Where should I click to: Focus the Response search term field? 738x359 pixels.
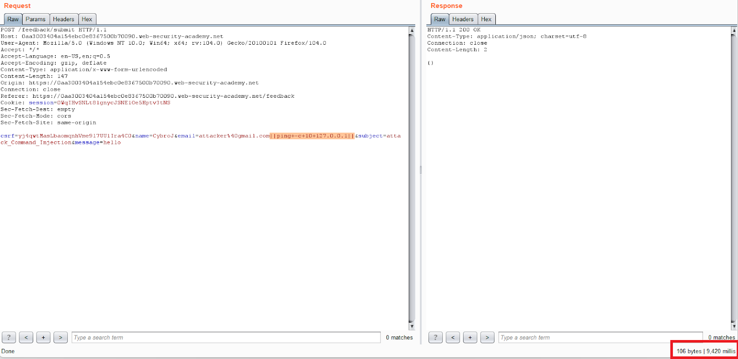tap(600, 337)
